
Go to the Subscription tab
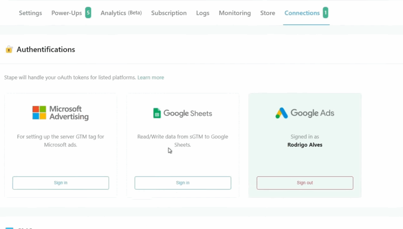169,13
